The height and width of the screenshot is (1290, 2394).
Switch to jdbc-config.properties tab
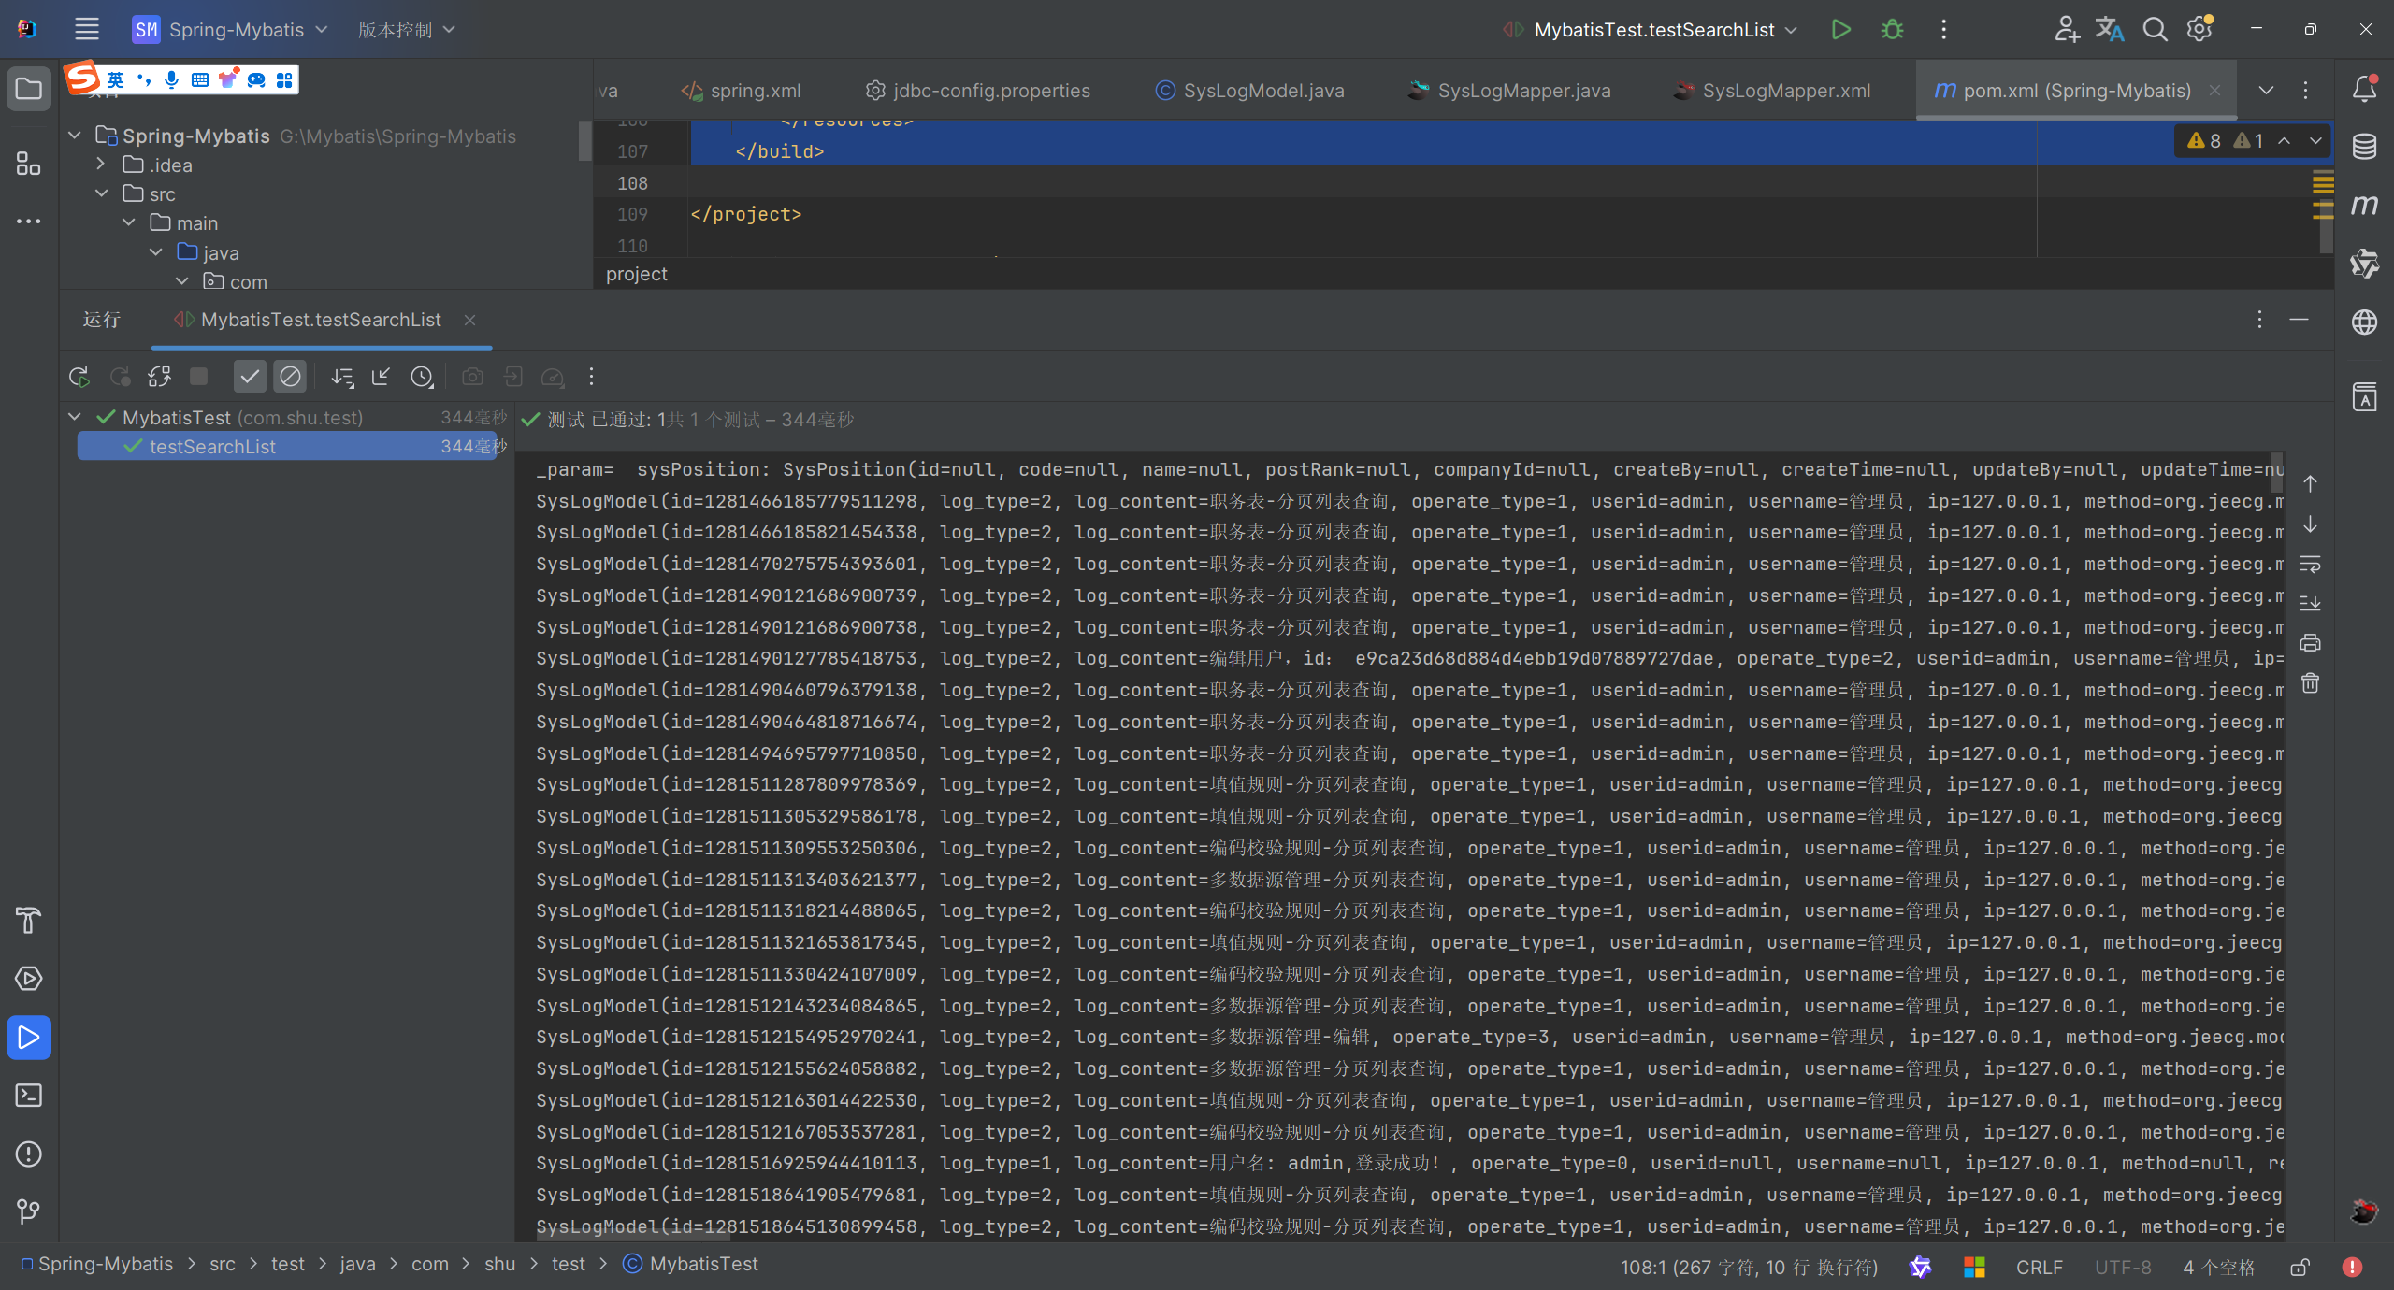pos(990,91)
